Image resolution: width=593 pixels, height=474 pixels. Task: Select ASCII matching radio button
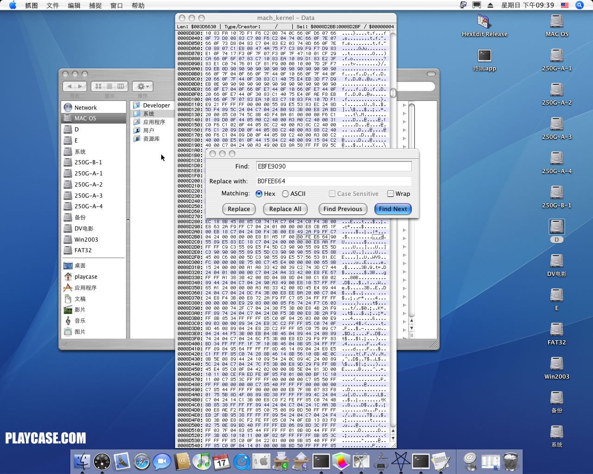285,193
